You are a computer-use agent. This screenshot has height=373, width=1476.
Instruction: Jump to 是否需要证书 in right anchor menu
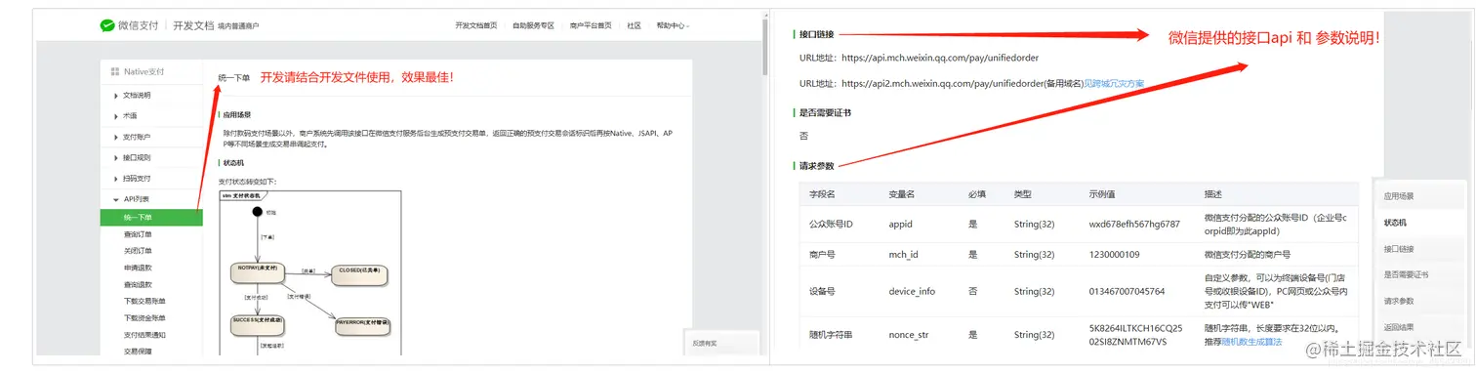[x=1406, y=275]
